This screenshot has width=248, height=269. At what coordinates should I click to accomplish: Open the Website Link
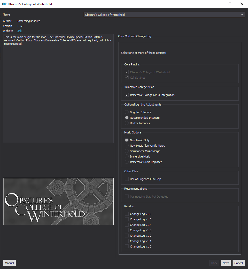click(19, 31)
